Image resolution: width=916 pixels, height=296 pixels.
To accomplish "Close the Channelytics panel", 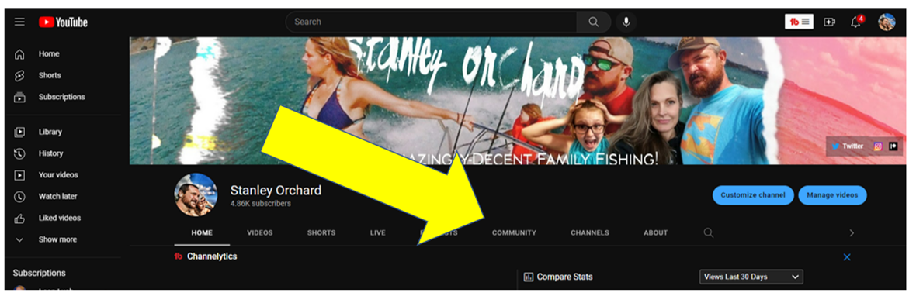I will coord(847,257).
